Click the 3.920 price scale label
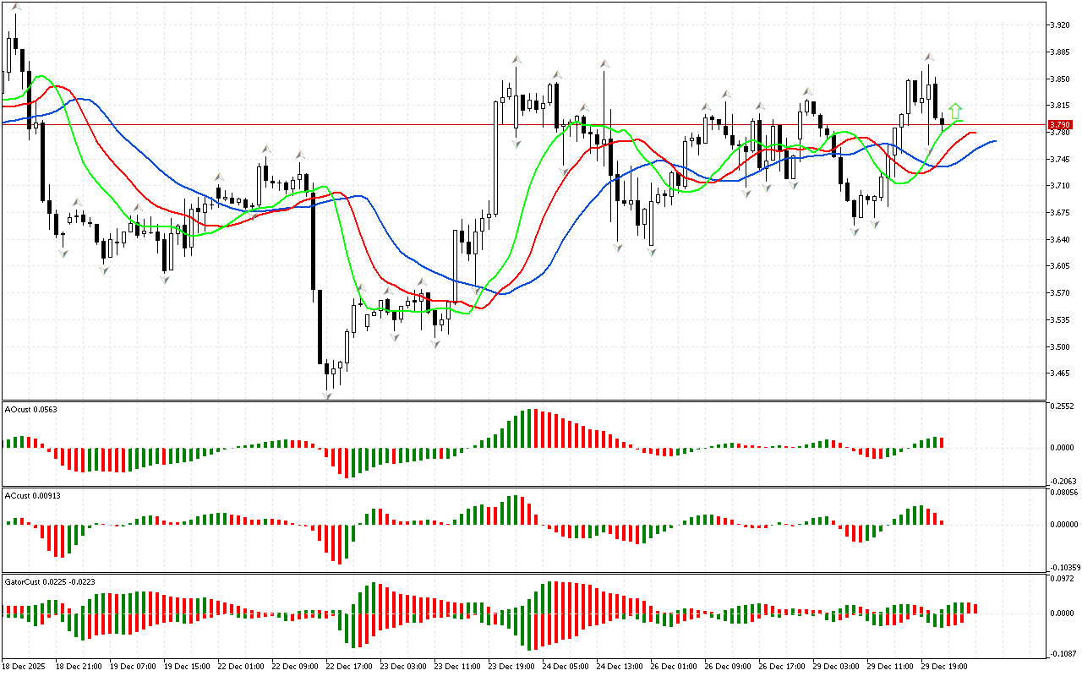This screenshot has width=1082, height=676. [x=1059, y=25]
